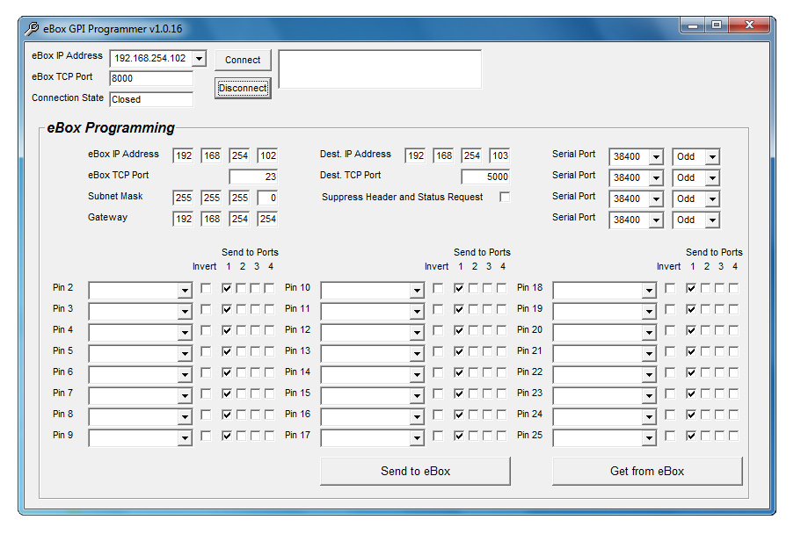Close the eBox GPI Programmer window
Viewport: 801px width, 534px height.
pyautogui.click(x=749, y=25)
